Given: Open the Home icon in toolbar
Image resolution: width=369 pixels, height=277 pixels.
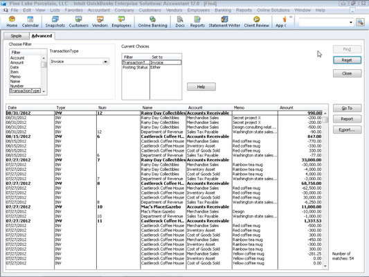Looking at the screenshot, I should click(x=12, y=21).
